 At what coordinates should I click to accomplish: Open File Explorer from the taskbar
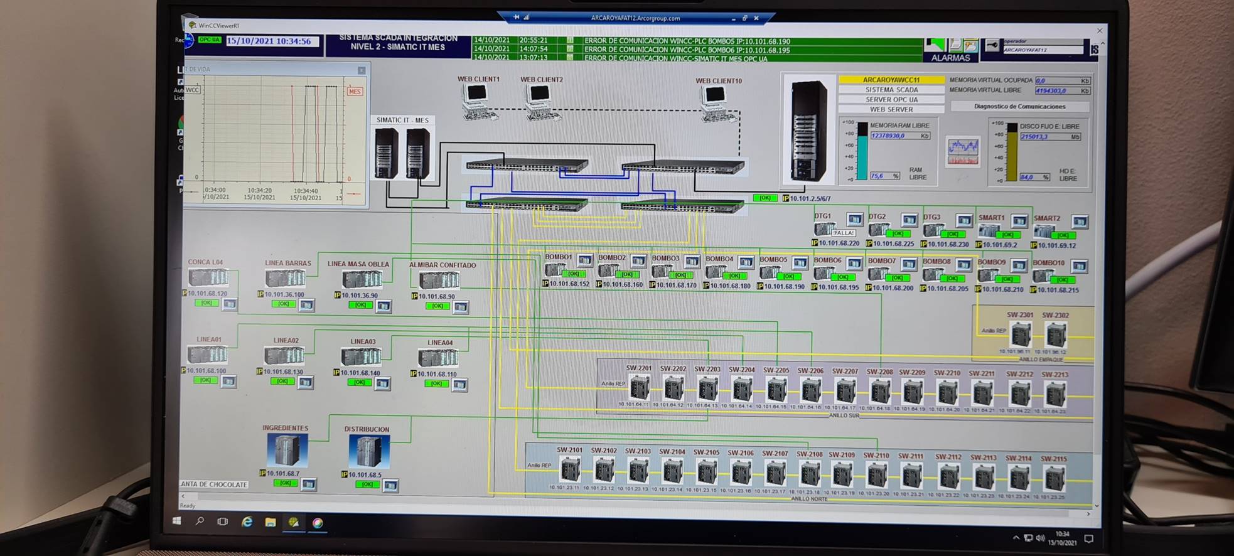(271, 522)
